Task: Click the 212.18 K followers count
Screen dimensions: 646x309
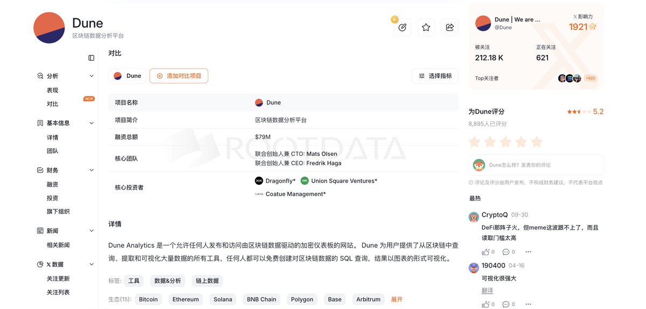Action: pos(489,58)
